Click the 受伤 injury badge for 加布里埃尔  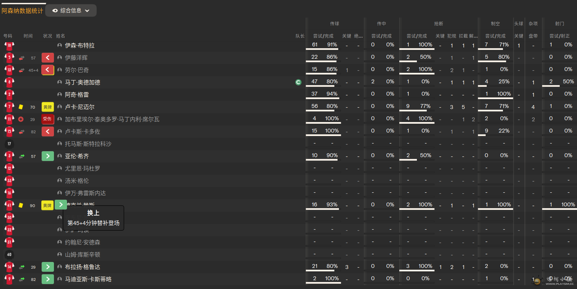[48, 119]
